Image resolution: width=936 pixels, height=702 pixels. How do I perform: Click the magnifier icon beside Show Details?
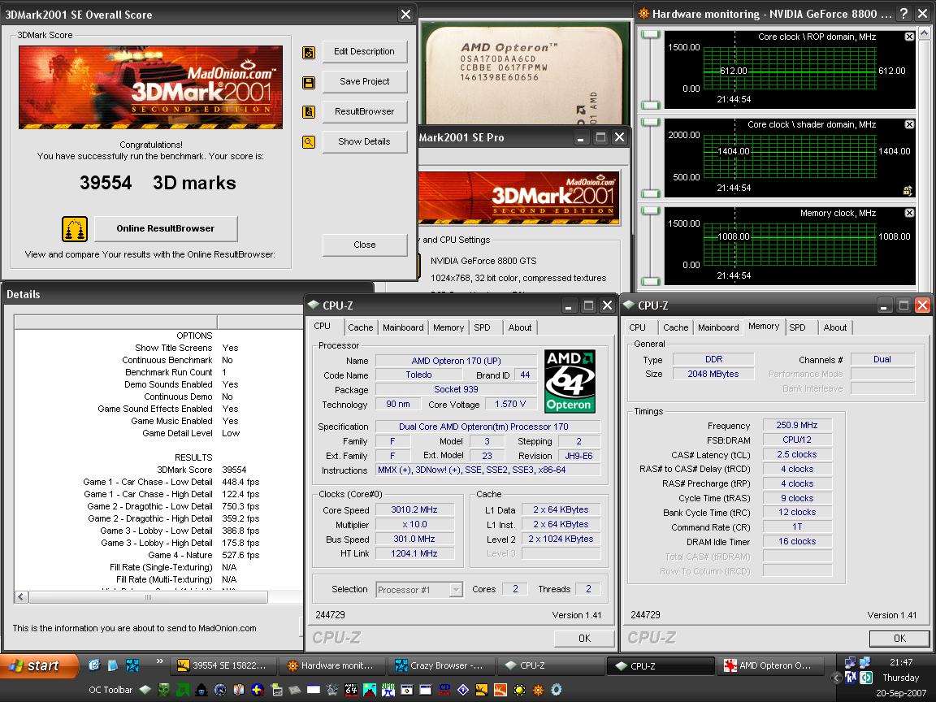309,142
